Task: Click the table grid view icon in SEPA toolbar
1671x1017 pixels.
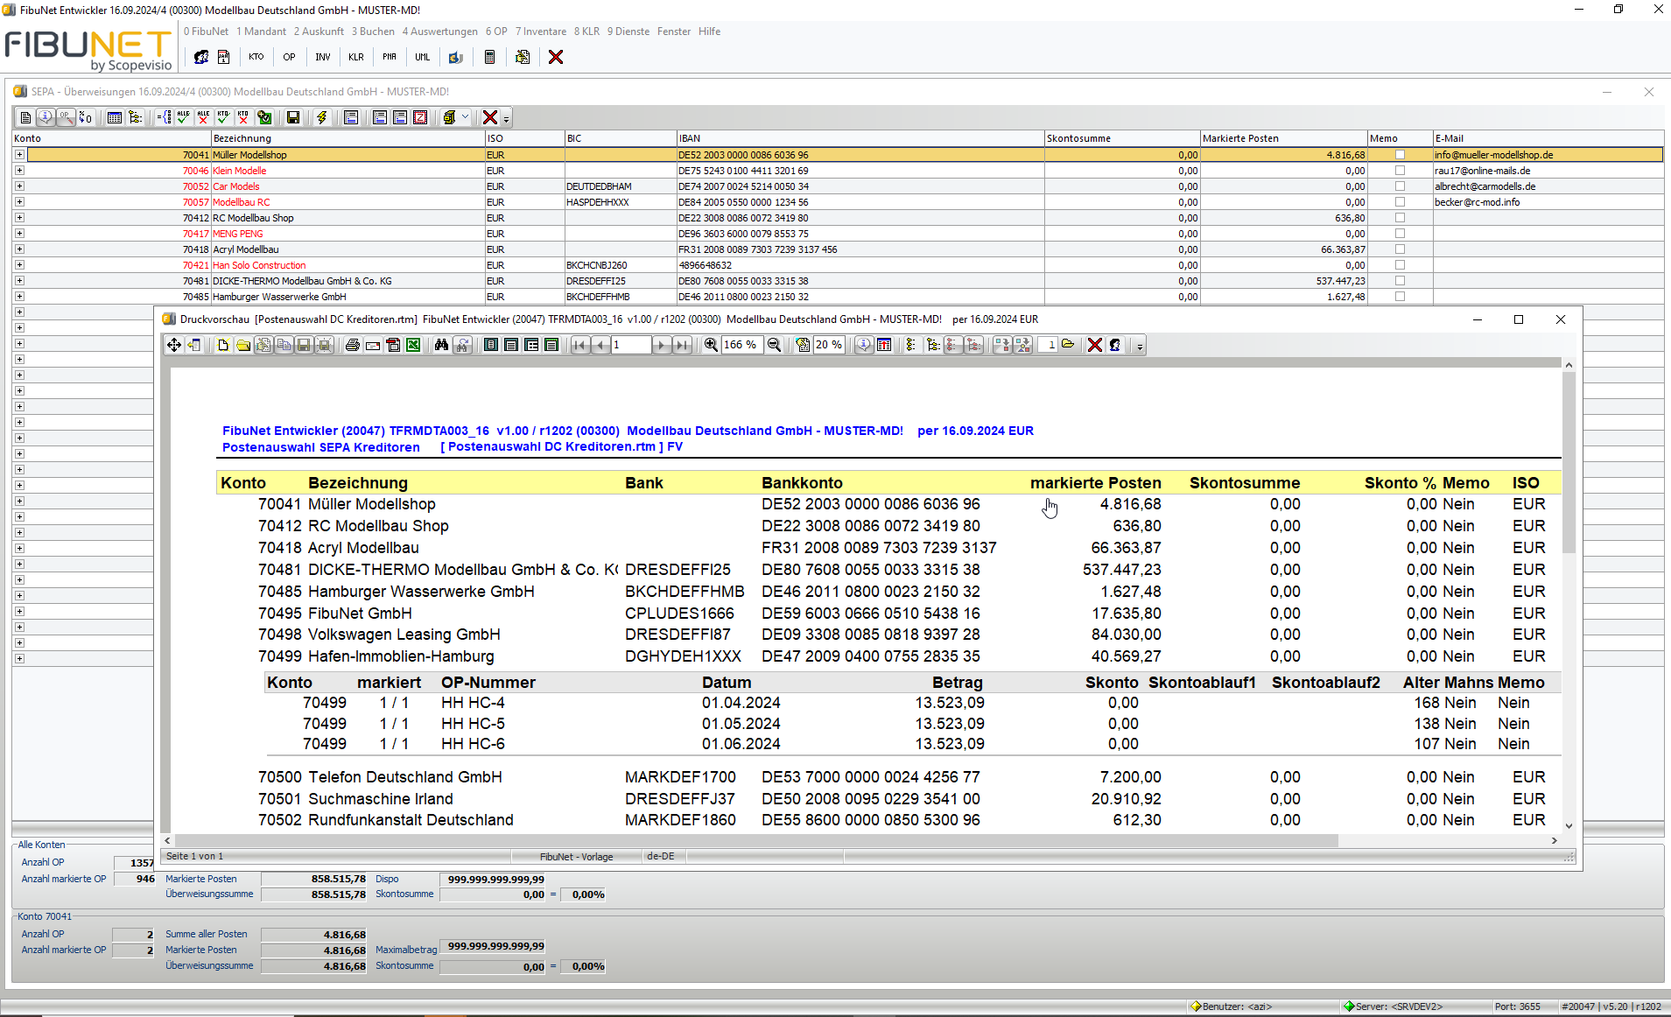Action: tap(114, 117)
